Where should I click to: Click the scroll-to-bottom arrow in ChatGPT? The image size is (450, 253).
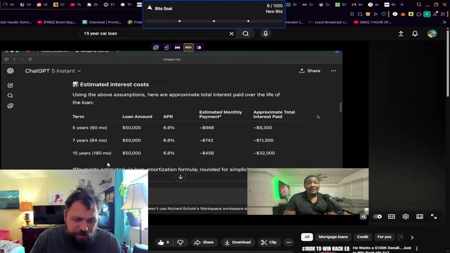pyautogui.click(x=180, y=177)
